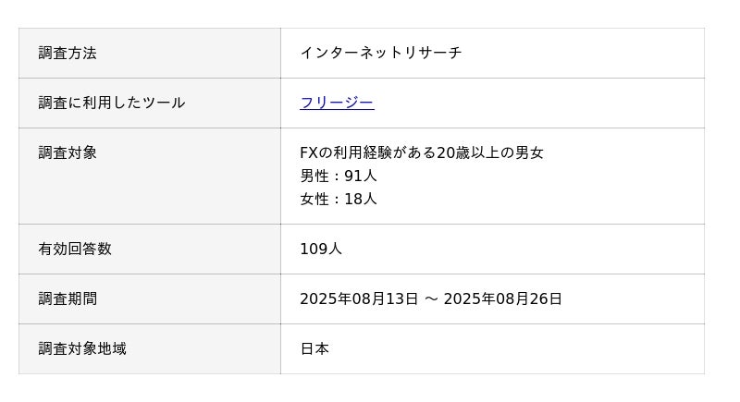Click the end date 2025年08月26日
This screenshot has width=740, height=402.
[502, 298]
